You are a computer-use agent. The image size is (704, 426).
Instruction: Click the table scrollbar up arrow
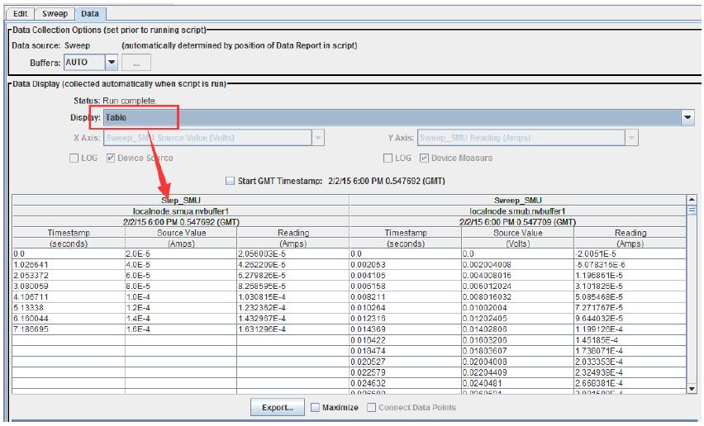point(692,199)
